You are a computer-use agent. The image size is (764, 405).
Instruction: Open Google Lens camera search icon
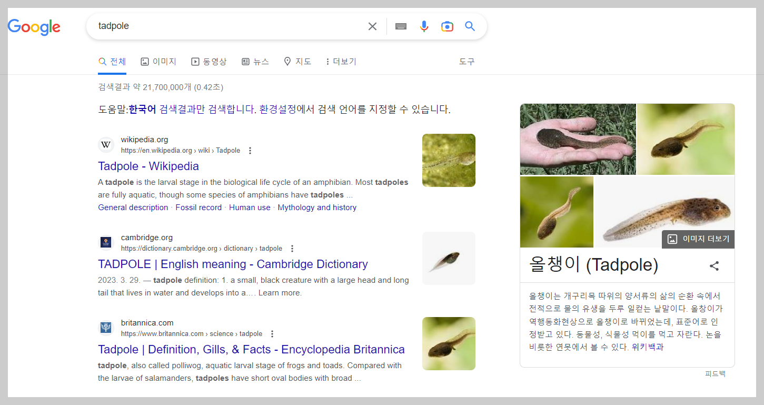(447, 26)
